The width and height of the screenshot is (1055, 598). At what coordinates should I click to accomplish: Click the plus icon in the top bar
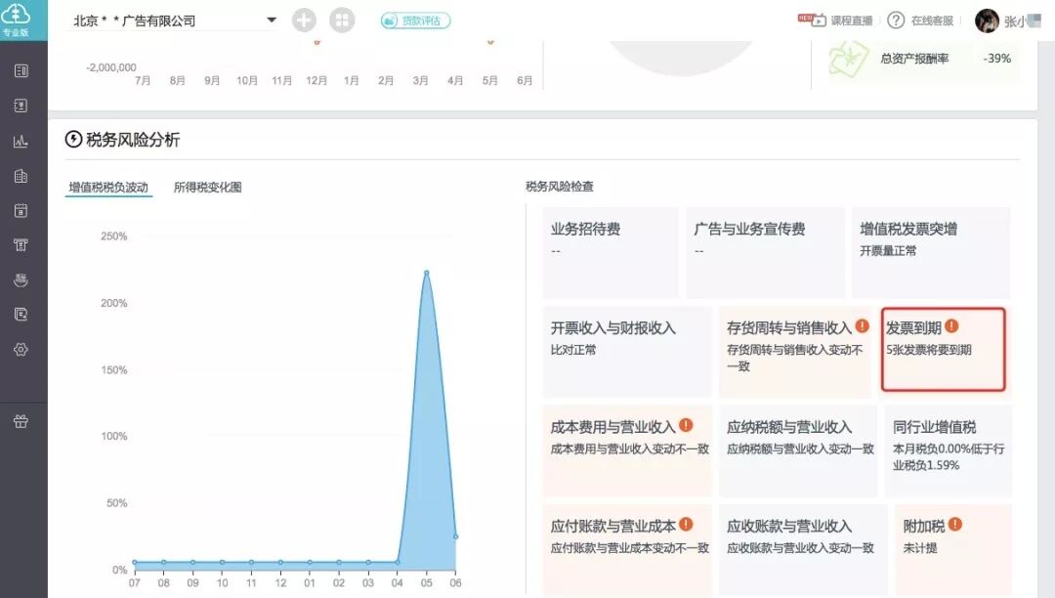[x=304, y=20]
